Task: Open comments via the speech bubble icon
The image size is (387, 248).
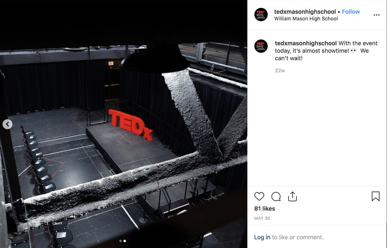Action: (x=276, y=196)
